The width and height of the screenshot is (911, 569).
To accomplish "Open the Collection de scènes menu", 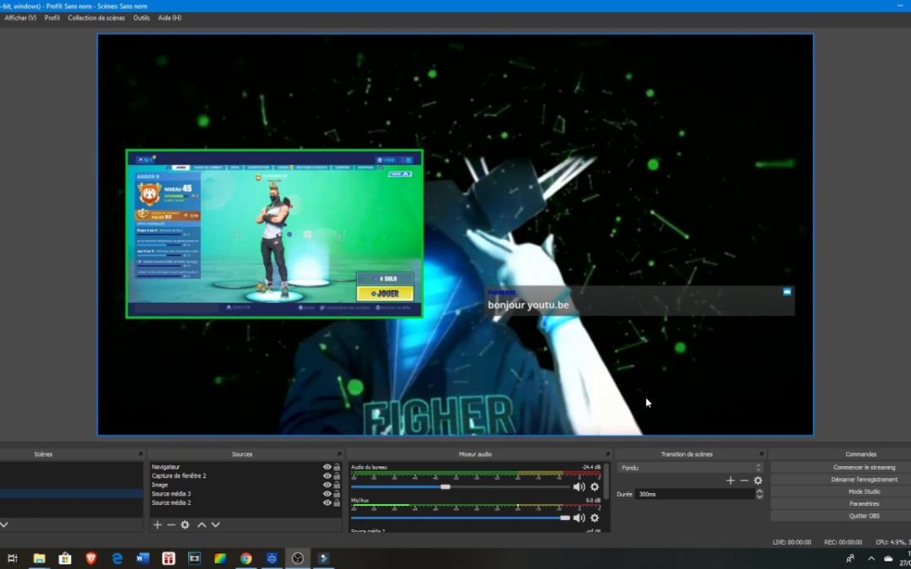I will point(95,18).
